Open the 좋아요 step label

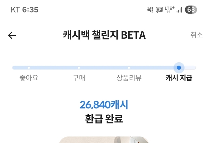tap(29, 78)
